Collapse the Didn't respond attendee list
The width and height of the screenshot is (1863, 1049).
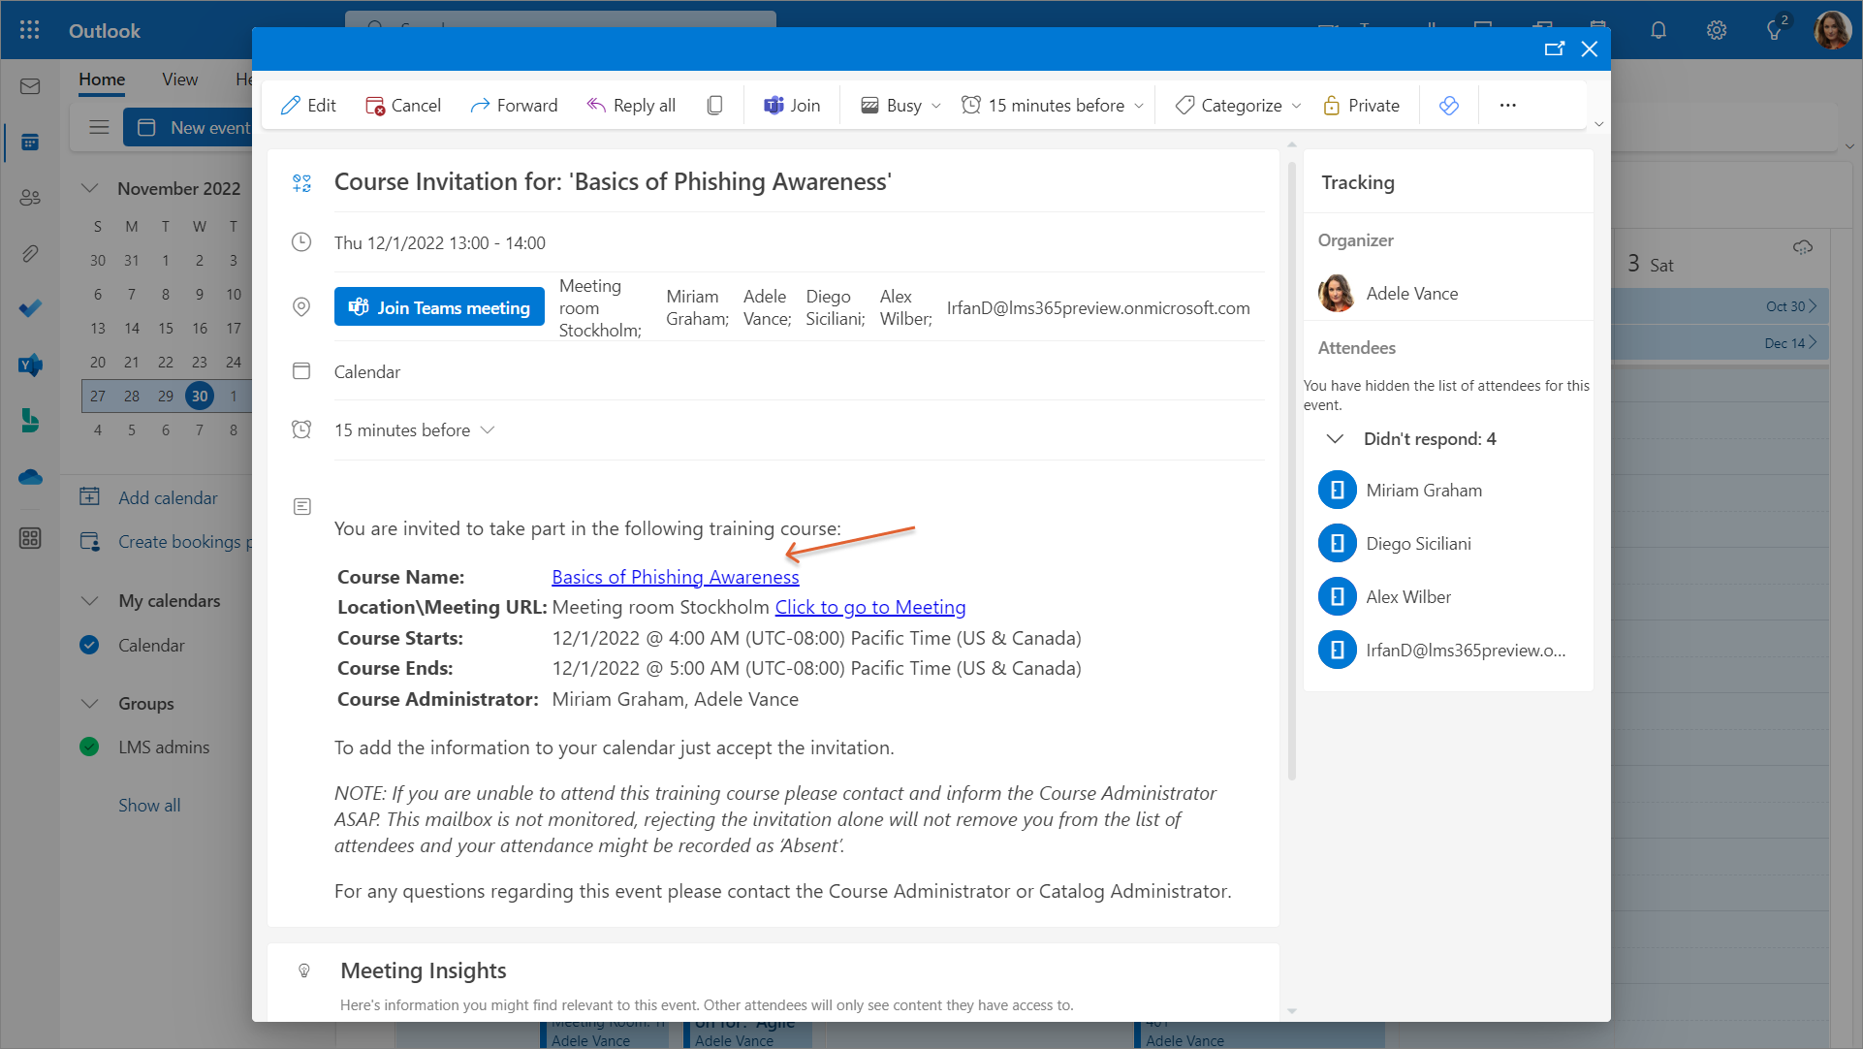tap(1335, 439)
